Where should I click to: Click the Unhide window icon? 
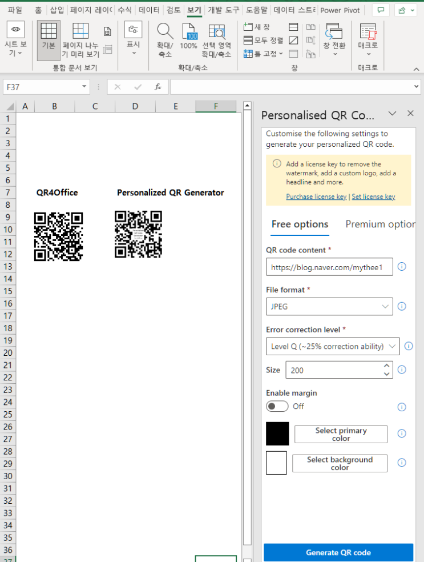point(293,54)
